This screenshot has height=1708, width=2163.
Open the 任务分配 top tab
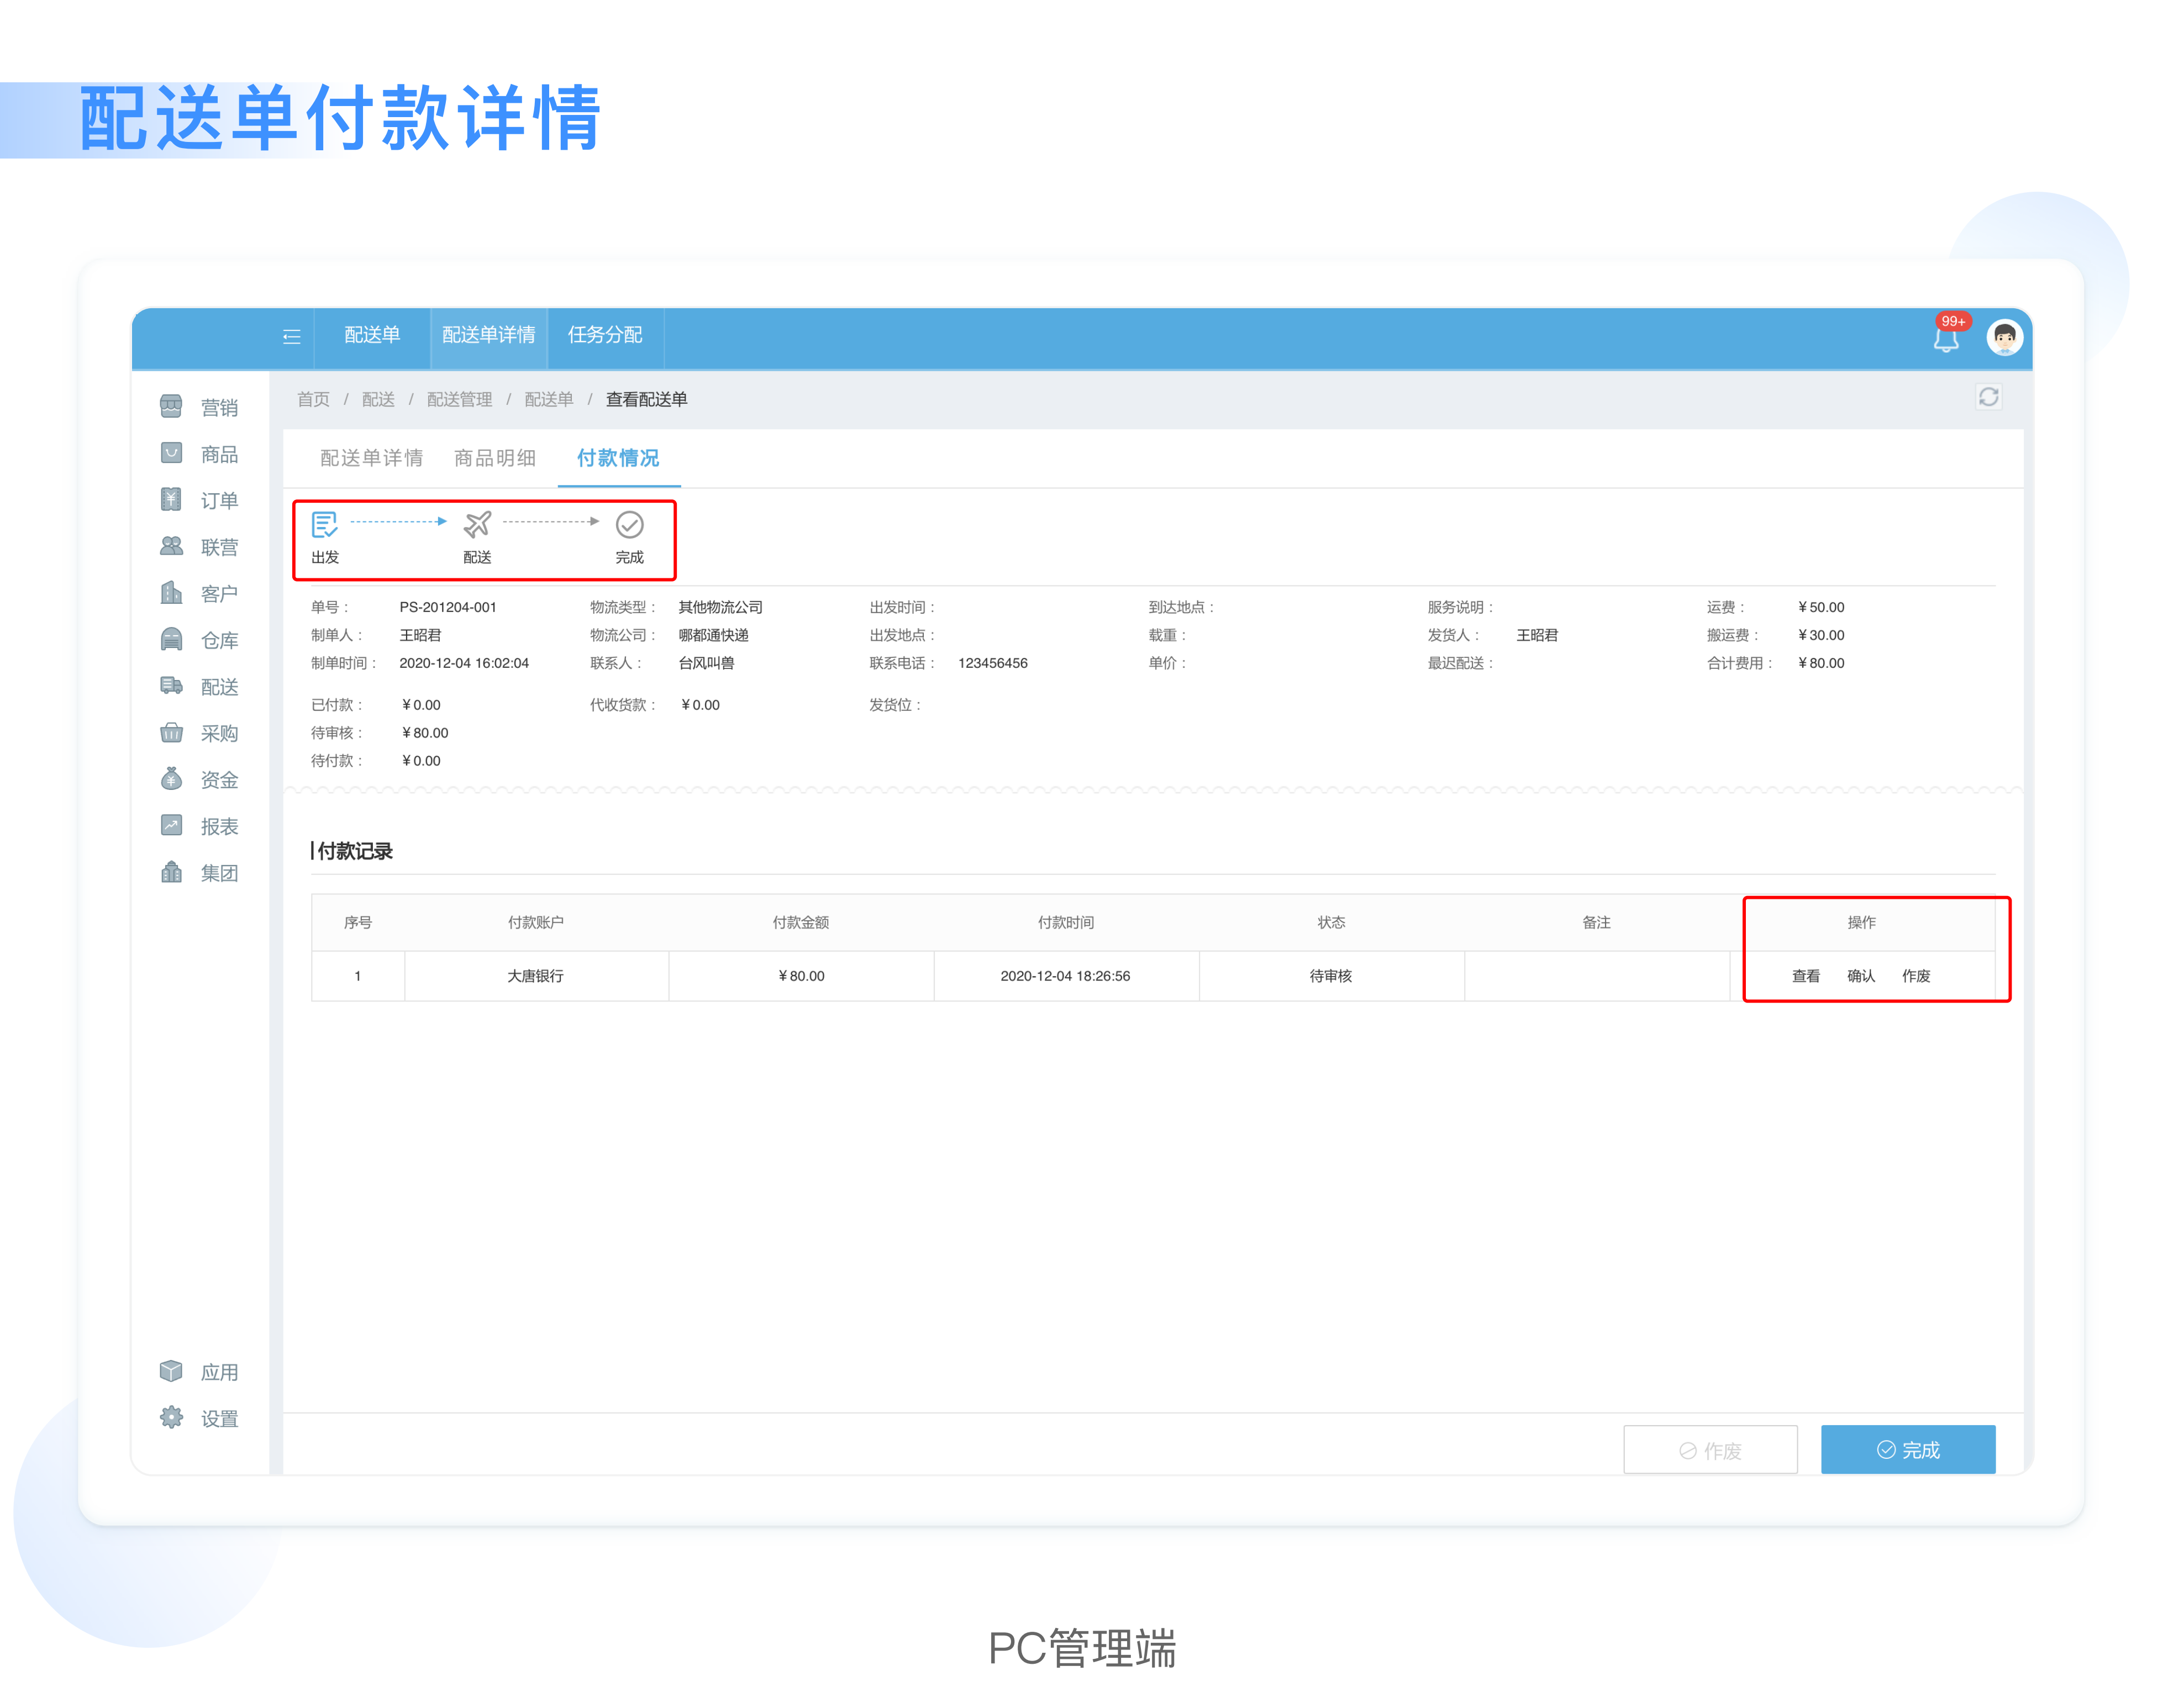click(x=605, y=335)
